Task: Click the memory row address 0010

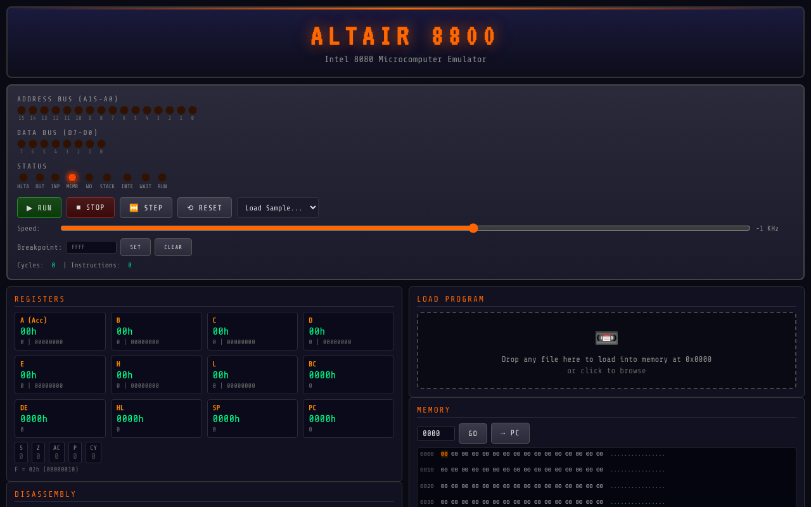Action: point(427,470)
